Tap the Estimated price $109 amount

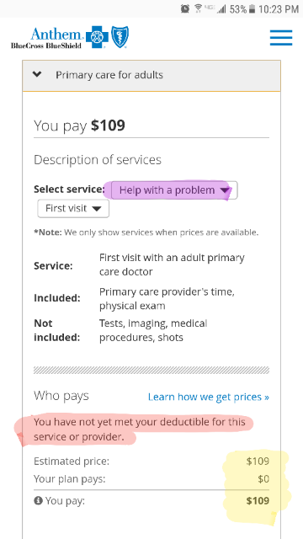[x=258, y=462]
